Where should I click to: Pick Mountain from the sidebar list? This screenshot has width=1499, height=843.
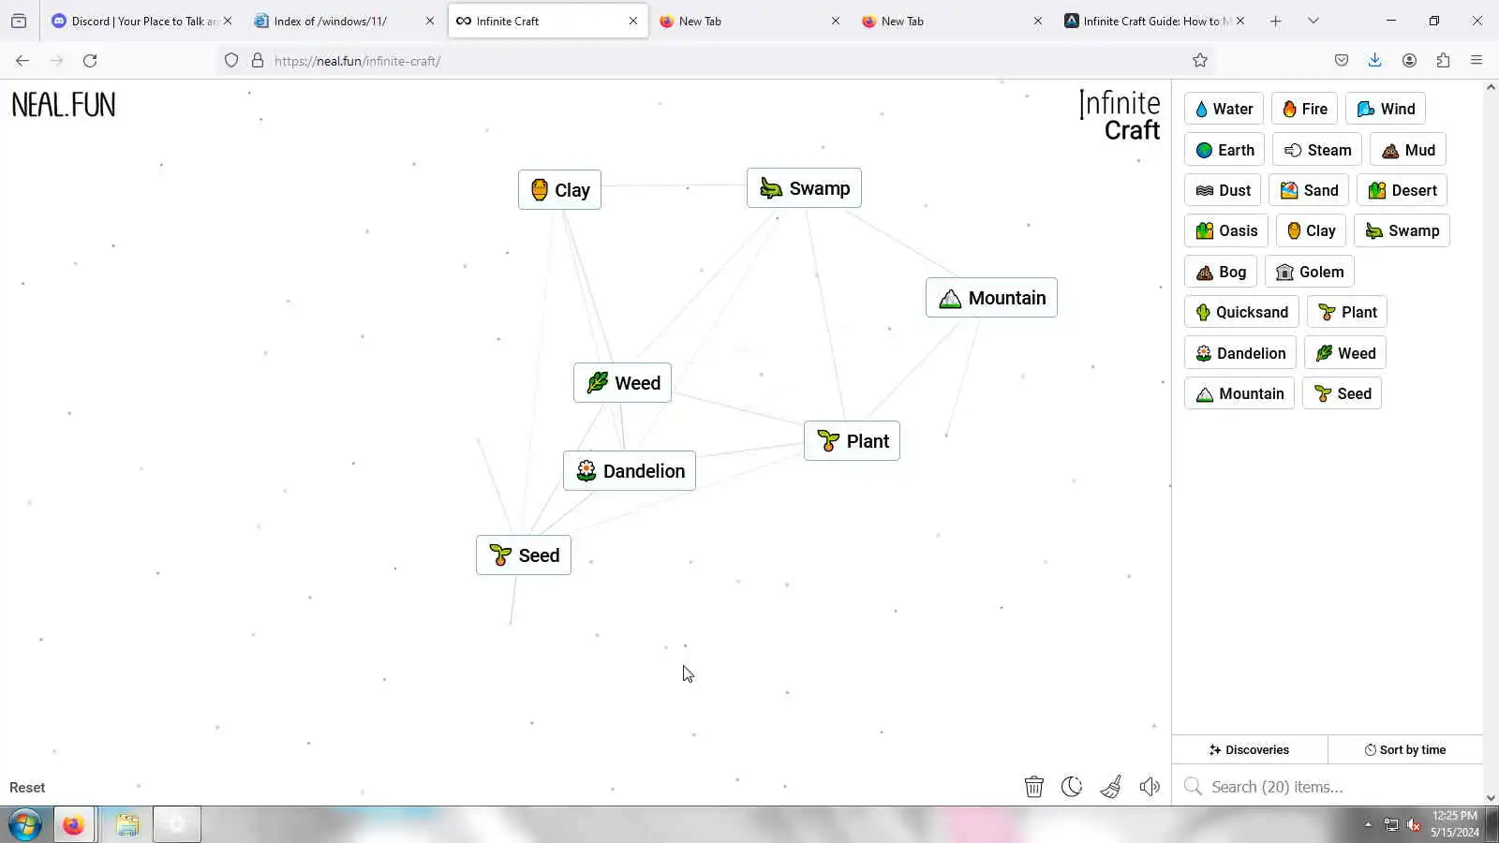coord(1239,393)
